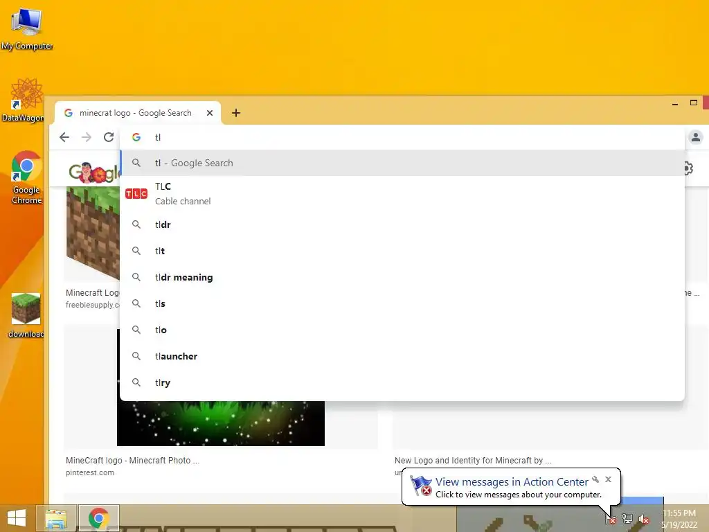Maximize the Chrome window

694,103
